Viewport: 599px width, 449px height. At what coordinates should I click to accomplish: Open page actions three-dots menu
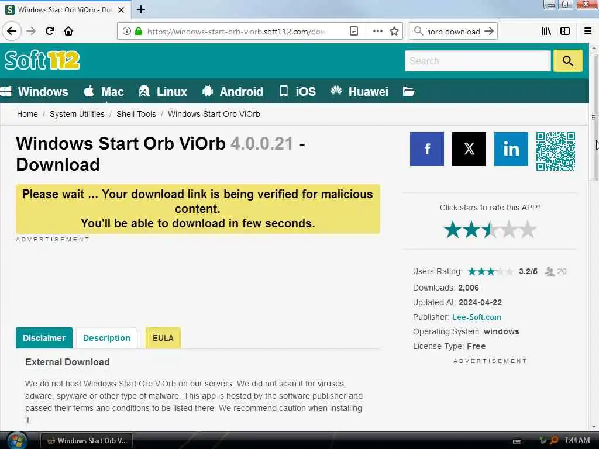tap(377, 32)
